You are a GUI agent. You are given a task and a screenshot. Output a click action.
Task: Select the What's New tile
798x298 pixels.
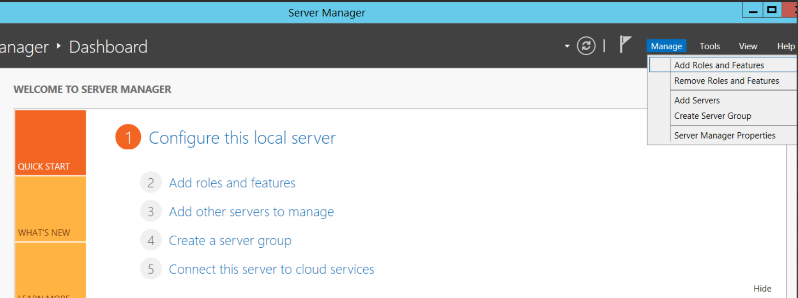pos(50,209)
